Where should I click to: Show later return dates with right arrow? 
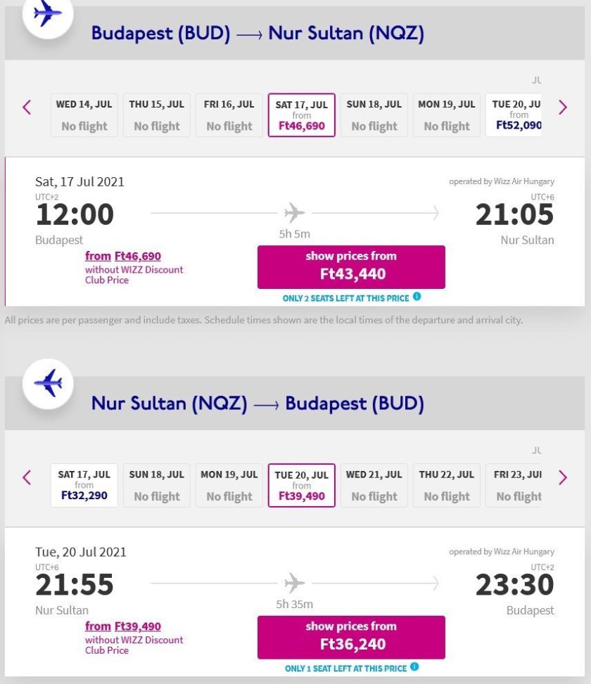tap(562, 477)
